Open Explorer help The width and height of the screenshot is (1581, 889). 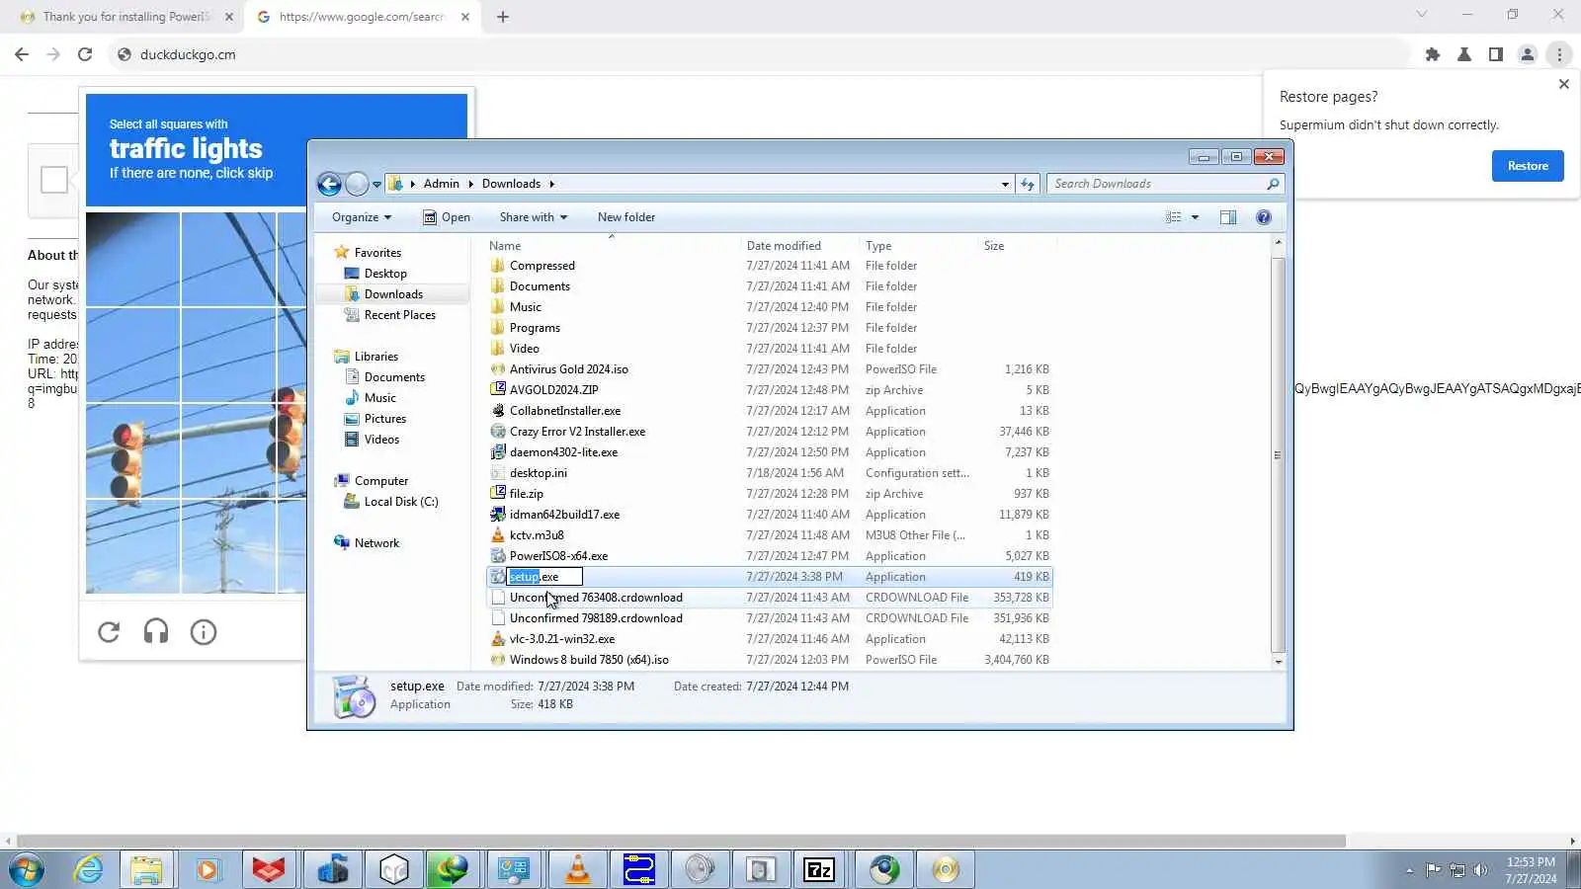[1264, 217]
